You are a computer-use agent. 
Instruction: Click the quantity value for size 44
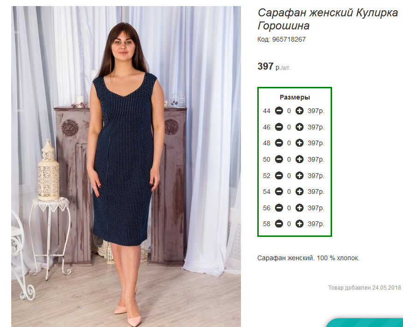289,111
